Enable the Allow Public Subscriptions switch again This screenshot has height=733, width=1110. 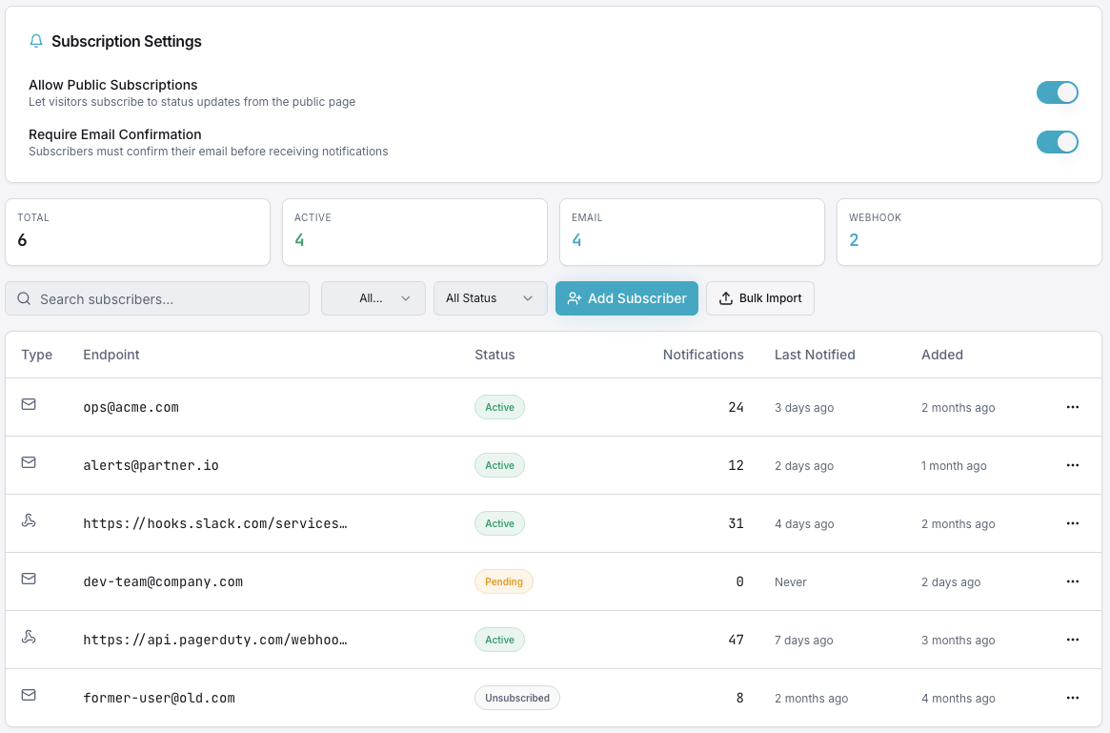[x=1058, y=92]
